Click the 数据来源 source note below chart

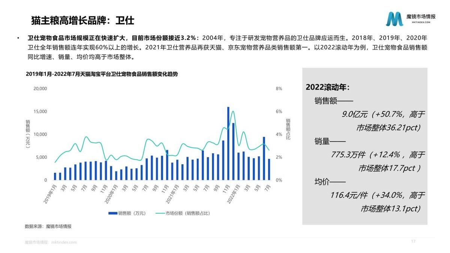48,226
